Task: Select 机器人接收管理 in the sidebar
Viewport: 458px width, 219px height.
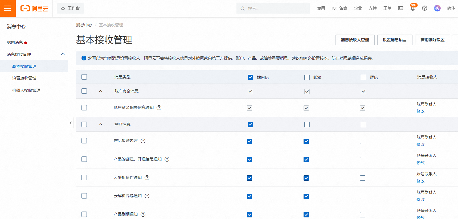Action: (x=26, y=90)
